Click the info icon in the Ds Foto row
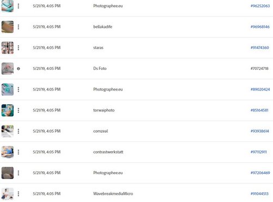This screenshot has height=202, width=273. (19, 69)
